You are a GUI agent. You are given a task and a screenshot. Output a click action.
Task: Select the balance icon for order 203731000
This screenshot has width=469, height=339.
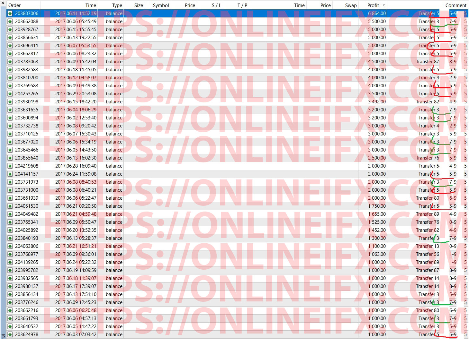point(10,190)
